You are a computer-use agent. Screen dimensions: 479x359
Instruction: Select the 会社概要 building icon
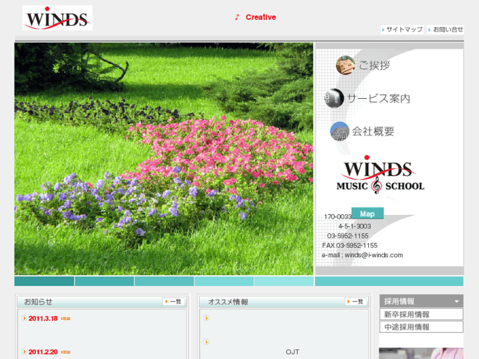coord(339,131)
